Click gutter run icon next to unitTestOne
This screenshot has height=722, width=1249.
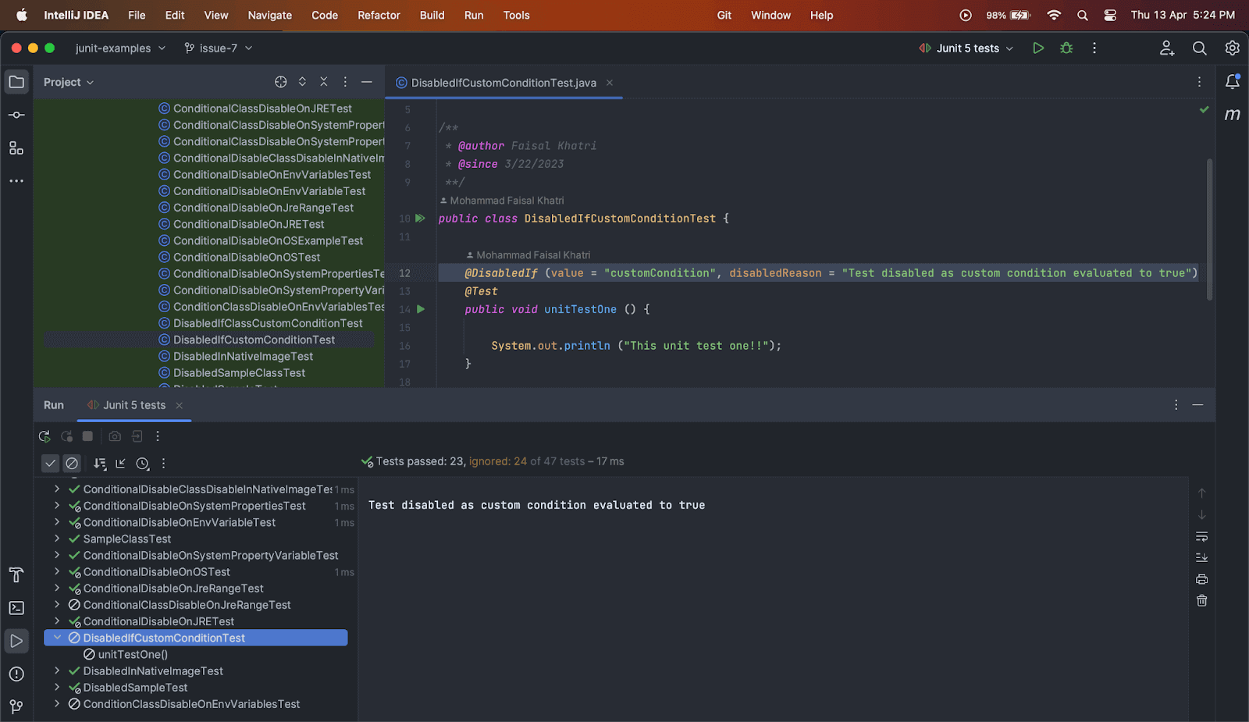point(421,310)
